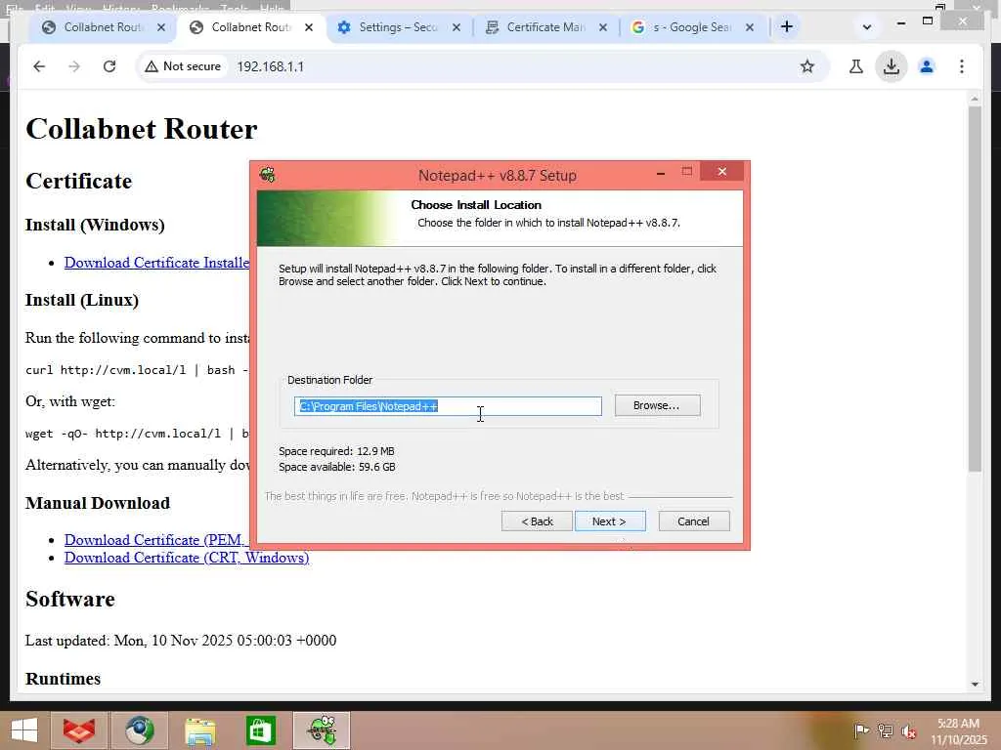Go back in browser history
Screen dimensions: 1001x750
click(x=39, y=66)
